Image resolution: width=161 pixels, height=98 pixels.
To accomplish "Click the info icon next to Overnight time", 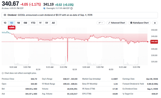I will point(71,8).
